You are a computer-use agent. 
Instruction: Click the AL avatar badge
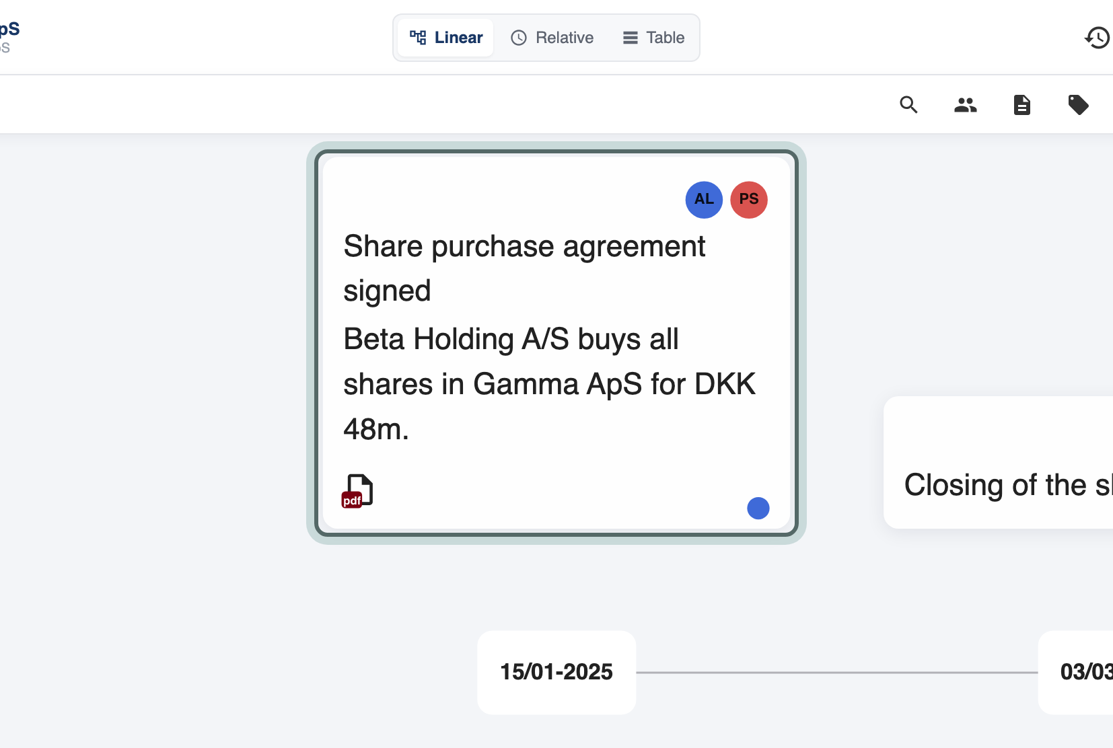tap(704, 200)
